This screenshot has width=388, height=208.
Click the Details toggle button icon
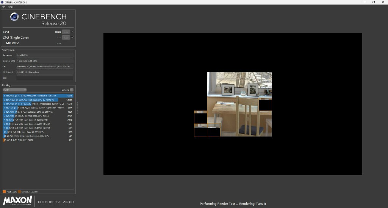pyautogui.click(x=72, y=90)
